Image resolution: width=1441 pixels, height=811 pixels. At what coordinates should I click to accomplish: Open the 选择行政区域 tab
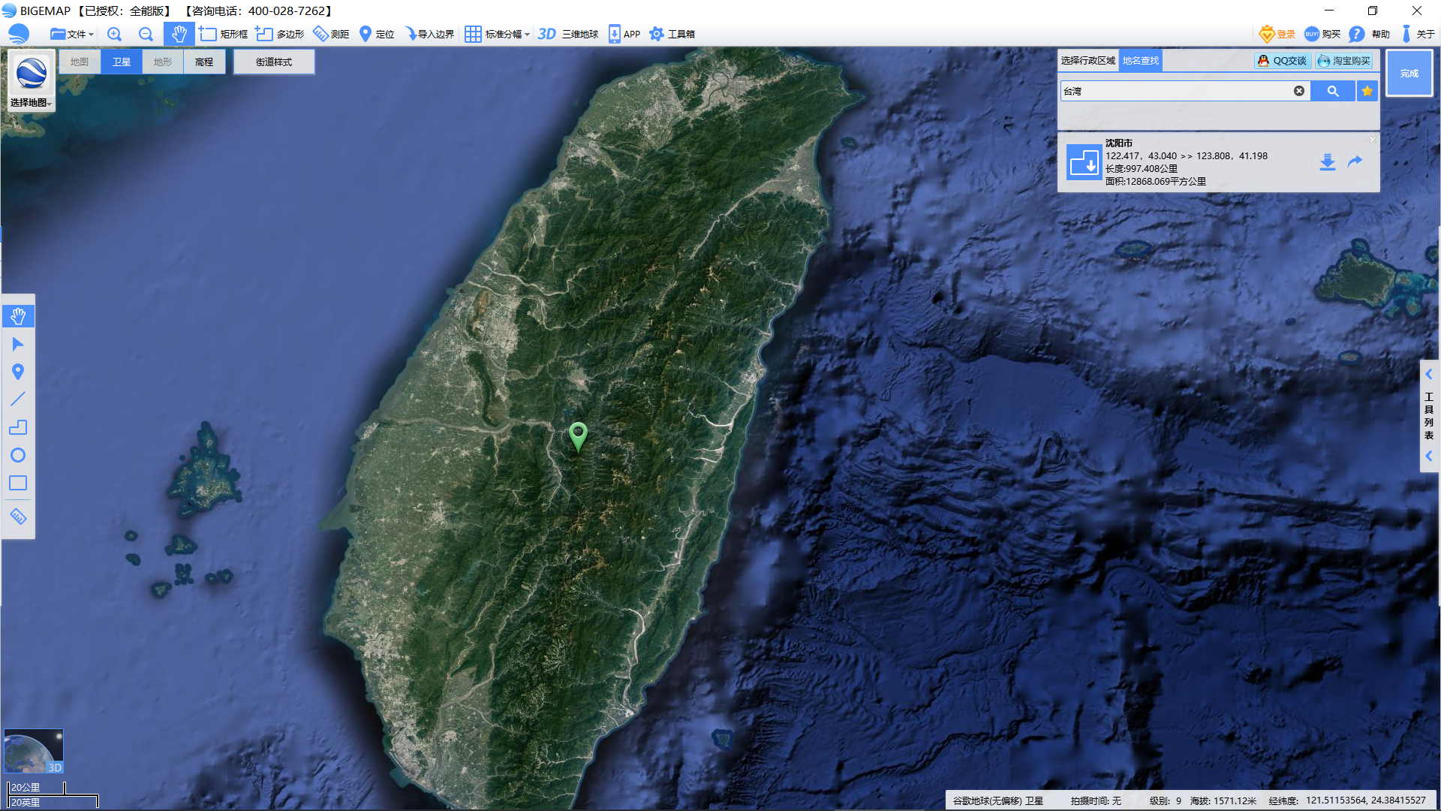point(1088,61)
